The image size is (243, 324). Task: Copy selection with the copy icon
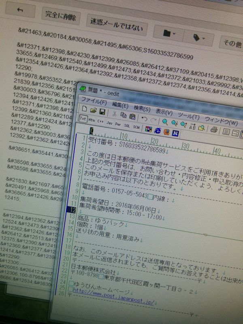(x=124, y=115)
